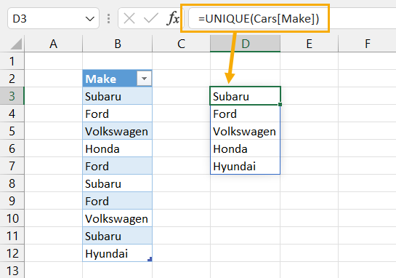
Task: Select row 4 header
Action: click(12, 114)
